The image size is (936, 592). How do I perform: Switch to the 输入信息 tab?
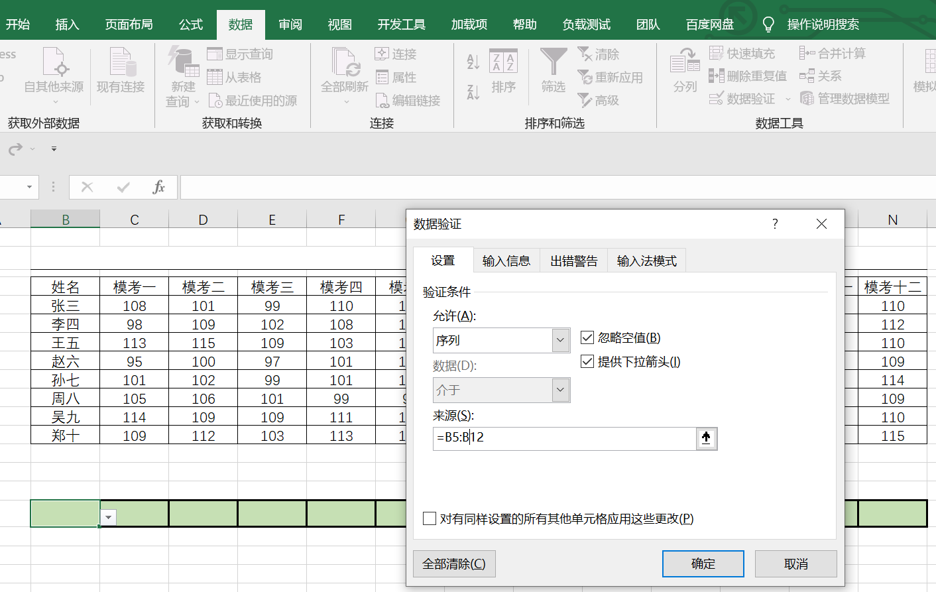(506, 261)
